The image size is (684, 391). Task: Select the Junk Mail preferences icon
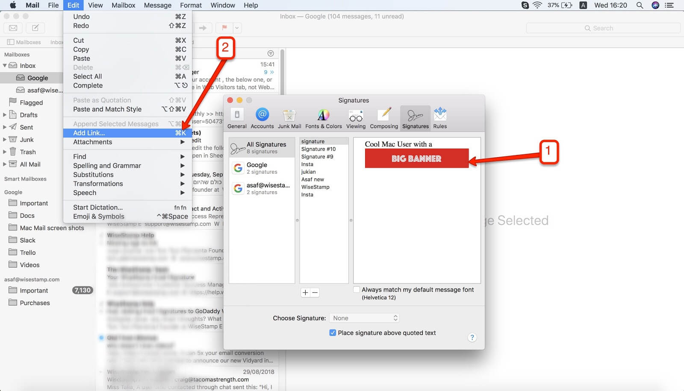[289, 116]
